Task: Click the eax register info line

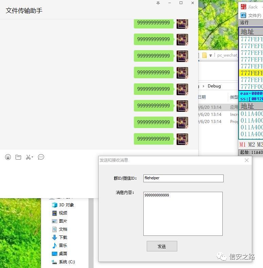Action: tap(251, 93)
